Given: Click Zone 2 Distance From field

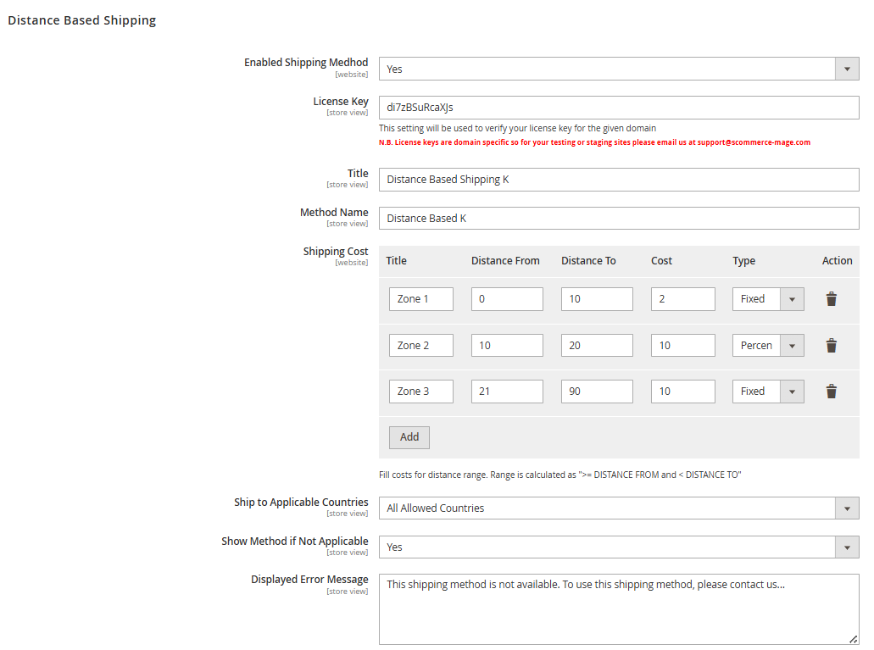Looking at the screenshot, I should coord(506,346).
